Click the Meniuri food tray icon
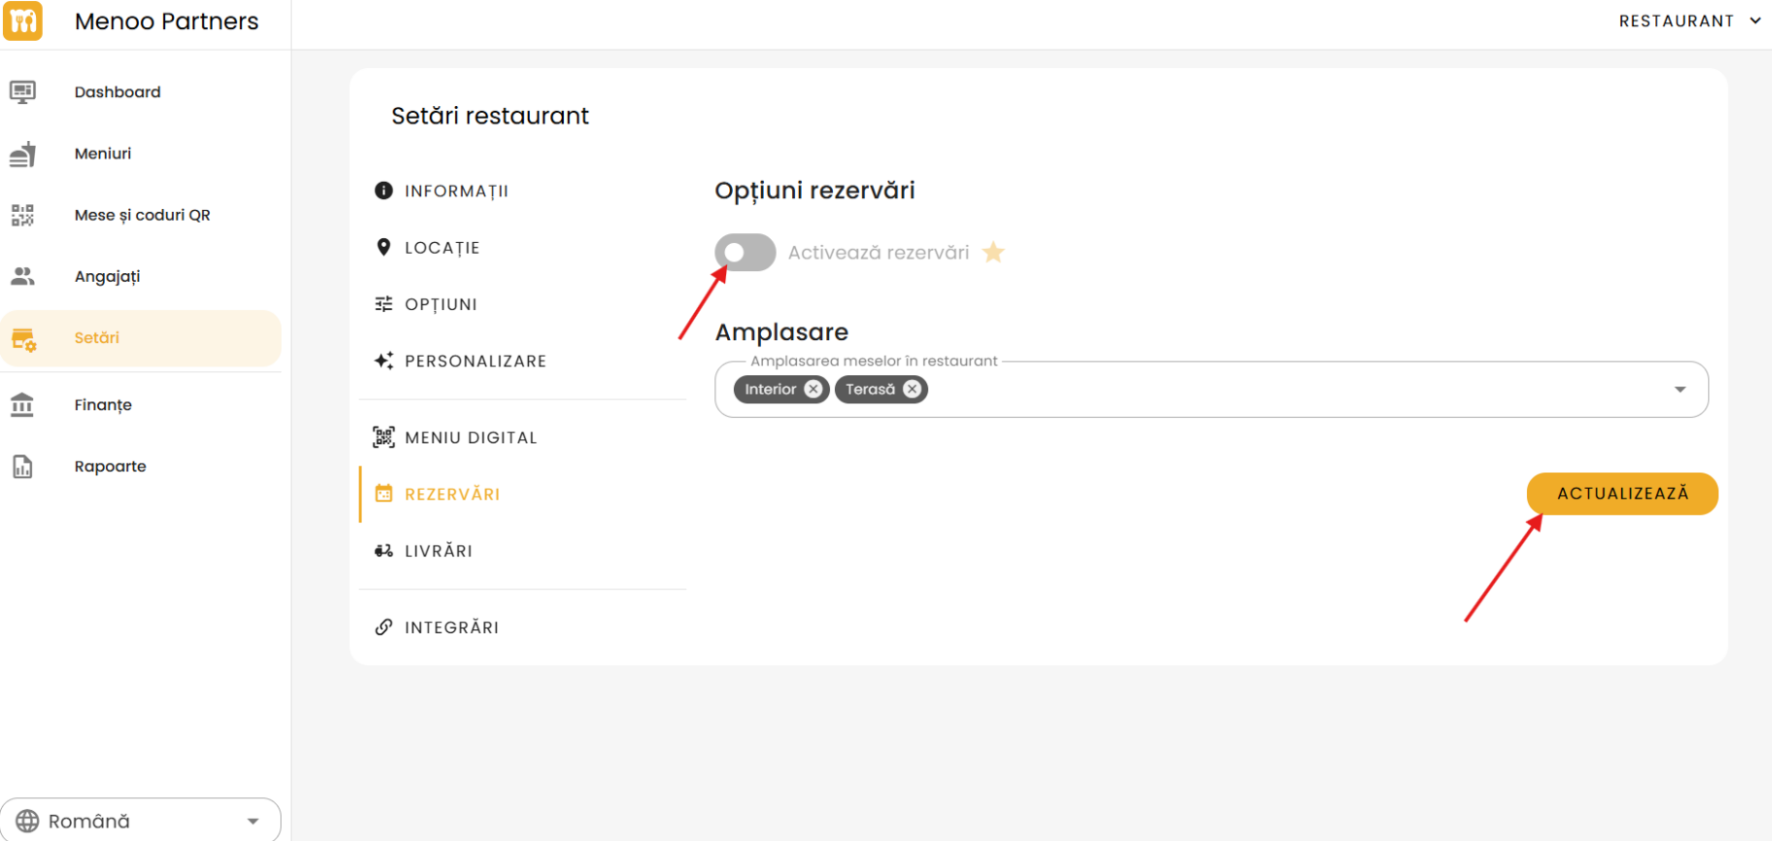Screen dimensions: 1772x841 [22, 154]
